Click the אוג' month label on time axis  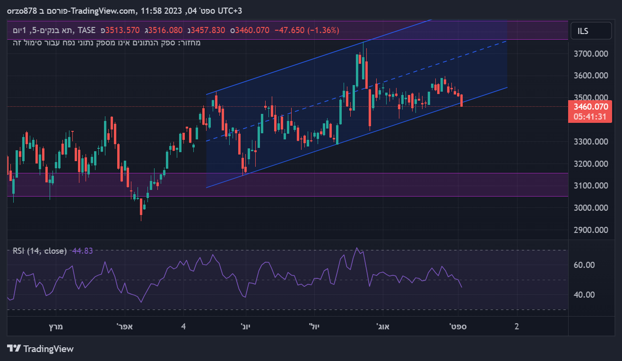383,327
